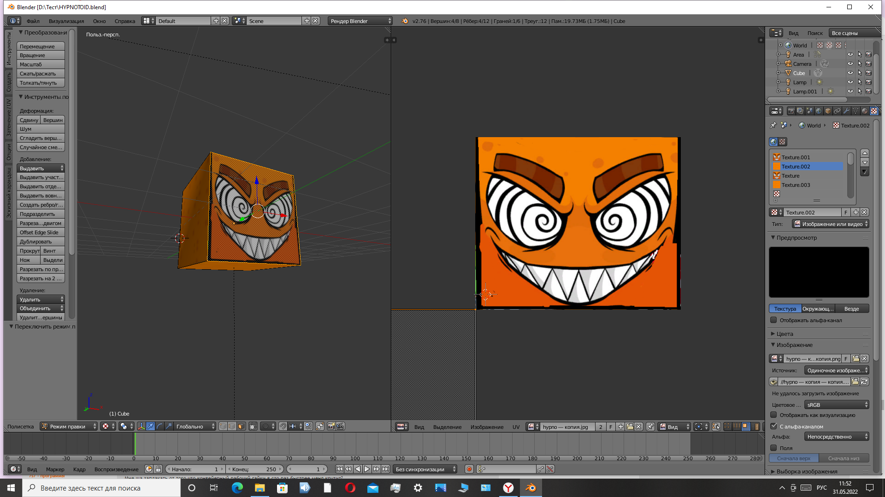Open the 'Режим правки' mode dropdown
Viewport: 885px width, 497px height.
[69, 427]
